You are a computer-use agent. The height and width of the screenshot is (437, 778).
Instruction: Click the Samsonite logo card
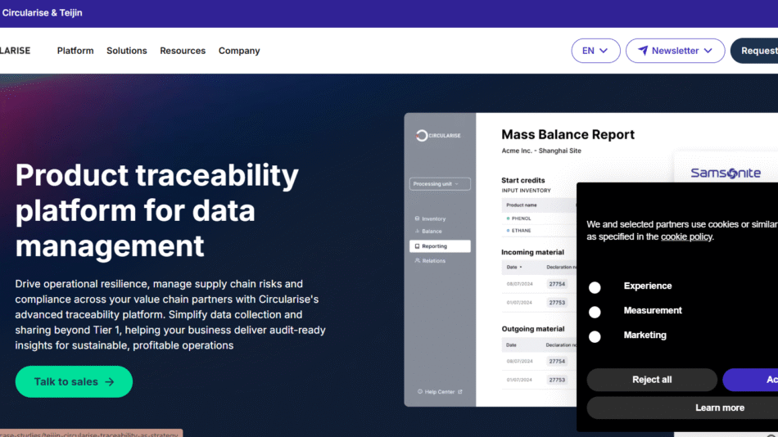(x=726, y=173)
